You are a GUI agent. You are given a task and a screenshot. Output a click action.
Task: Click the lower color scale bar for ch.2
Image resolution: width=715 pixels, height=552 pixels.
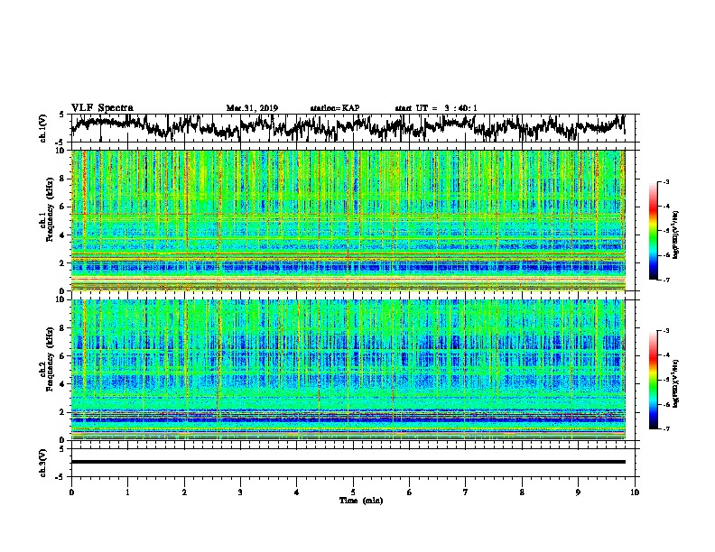coord(654,380)
